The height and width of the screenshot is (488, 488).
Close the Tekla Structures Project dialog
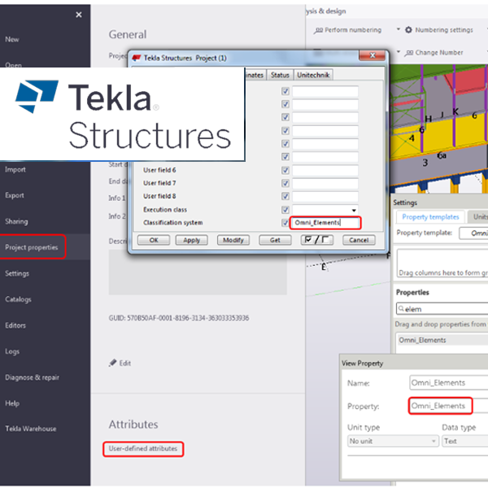click(373, 55)
